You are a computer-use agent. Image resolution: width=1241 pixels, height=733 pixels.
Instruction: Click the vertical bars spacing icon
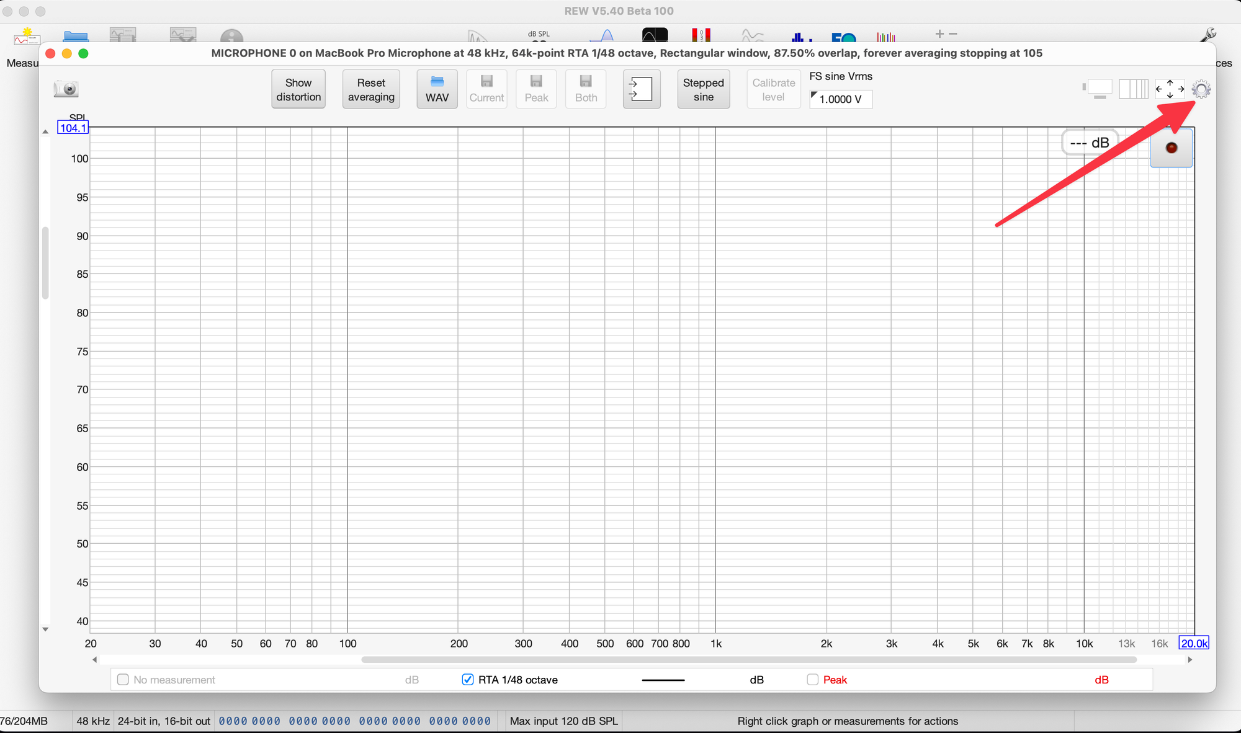pyautogui.click(x=1134, y=89)
